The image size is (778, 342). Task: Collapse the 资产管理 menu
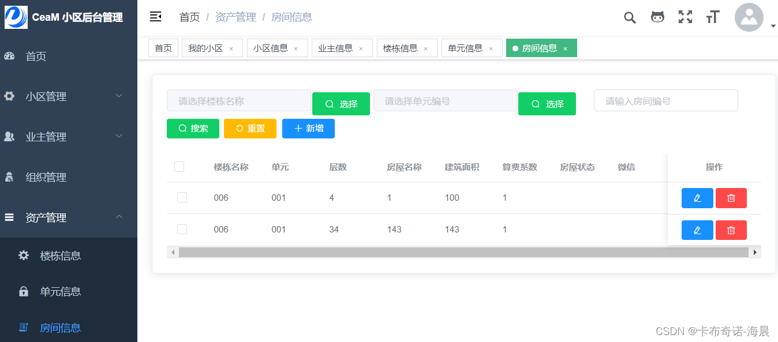pyautogui.click(x=119, y=217)
